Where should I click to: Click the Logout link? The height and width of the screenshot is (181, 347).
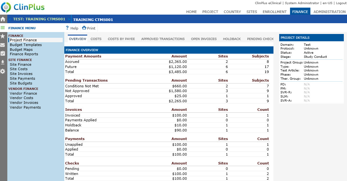[341, 3]
